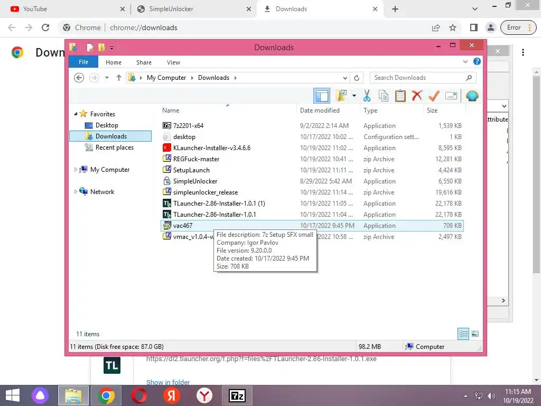541x406 pixels.
Task: Open quick access toolbar customize dropdown
Action: 112,48
